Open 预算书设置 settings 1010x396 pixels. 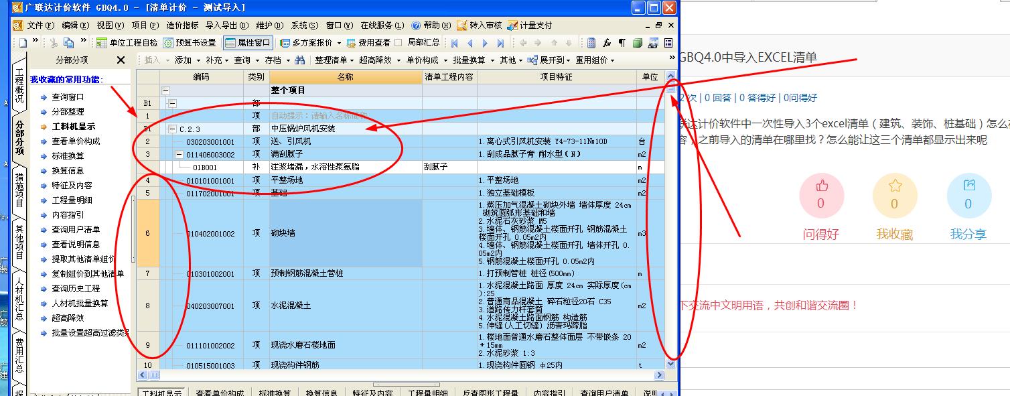190,43
